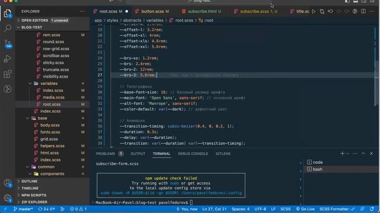Open media.scss in the file tree
This screenshot has height=213, width=380.
(x=53, y=97)
